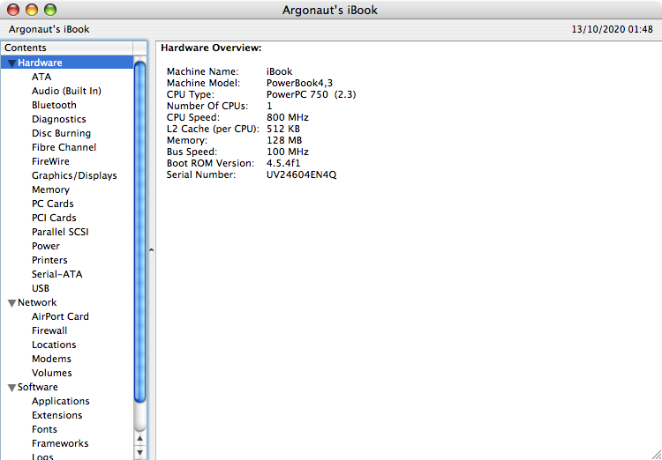Select Extensions under Software
Screen dimensions: 662x460
tap(57, 415)
